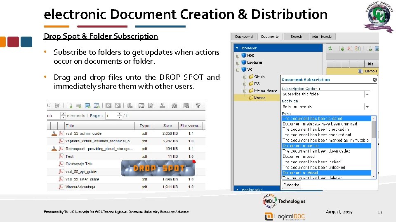The width and height of the screenshot is (396, 222).
Task: Click the RSS feed style toolbar icon
Action: [x=118, y=106]
